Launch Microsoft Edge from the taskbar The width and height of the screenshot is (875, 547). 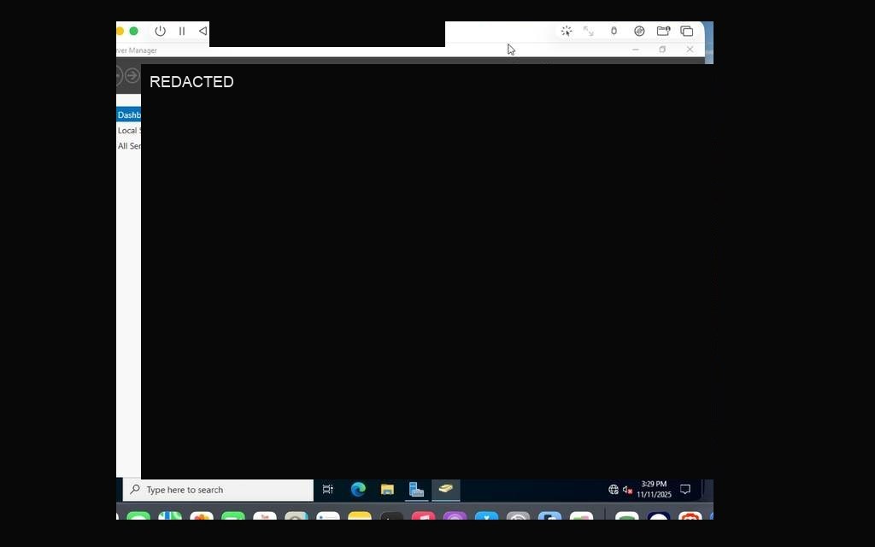tap(358, 490)
